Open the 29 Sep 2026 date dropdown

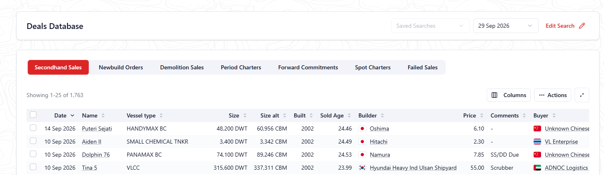coord(505,26)
